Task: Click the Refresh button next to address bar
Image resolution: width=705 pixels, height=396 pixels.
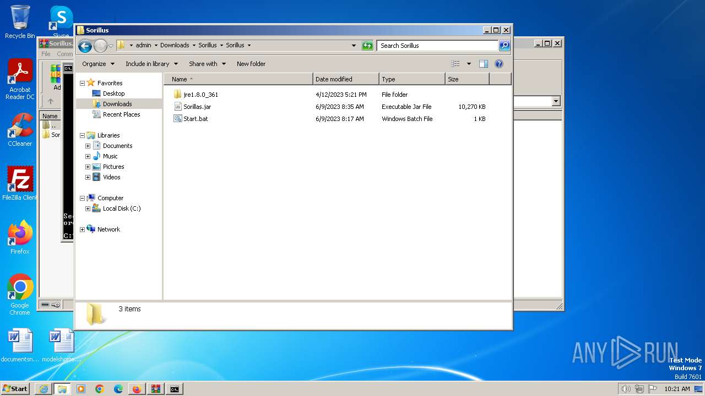Action: (367, 46)
